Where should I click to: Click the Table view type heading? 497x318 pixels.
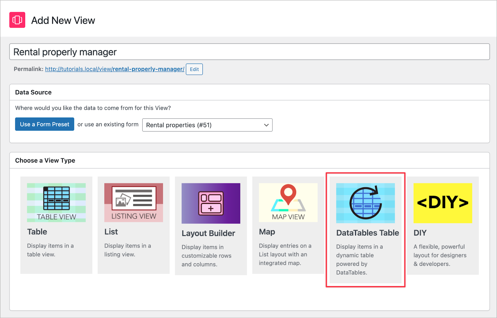[x=37, y=232]
